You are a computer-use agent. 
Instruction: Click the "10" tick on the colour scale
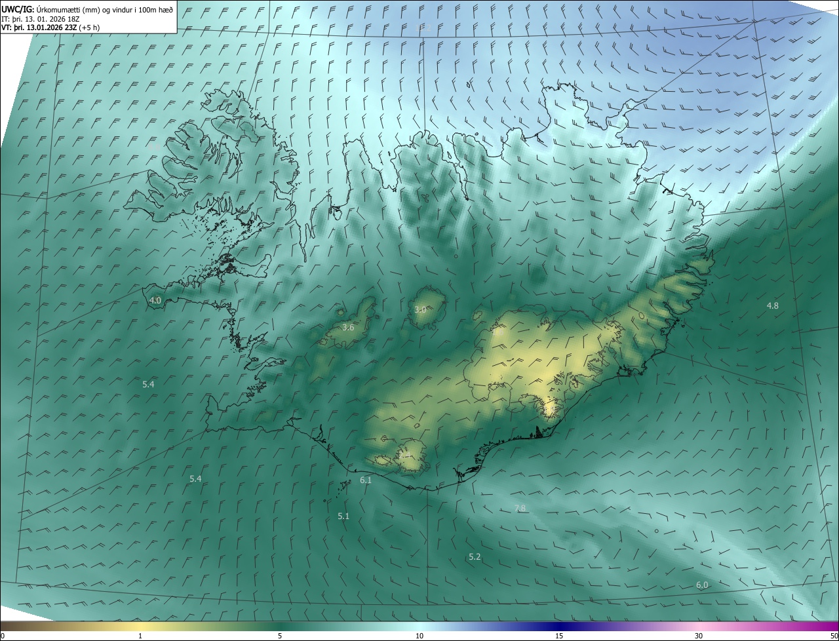point(419,636)
